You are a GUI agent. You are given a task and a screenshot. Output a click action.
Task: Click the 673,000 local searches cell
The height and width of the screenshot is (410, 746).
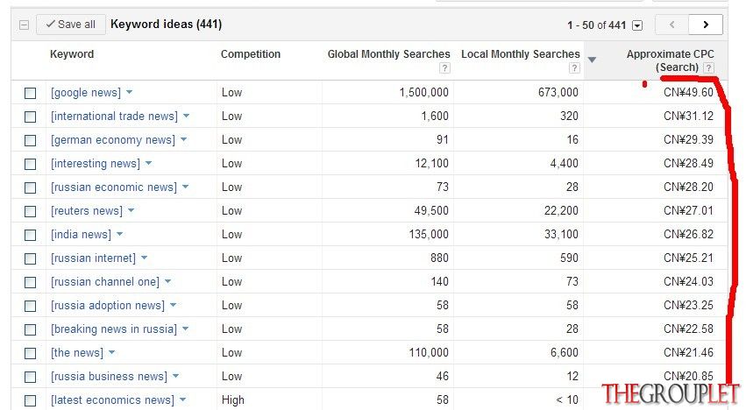pyautogui.click(x=558, y=92)
